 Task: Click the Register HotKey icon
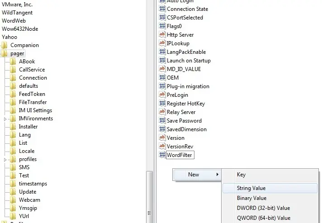point(162,104)
